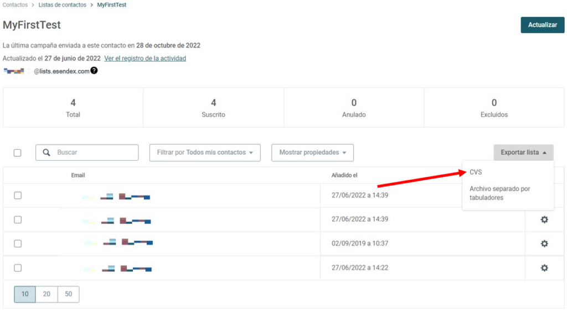567x310 pixels.
Task: Choose Archivo separado por tabuladores option
Action: coord(500,193)
